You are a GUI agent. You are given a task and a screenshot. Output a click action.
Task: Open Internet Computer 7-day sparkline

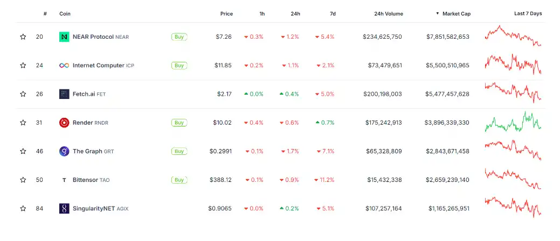coord(513,64)
